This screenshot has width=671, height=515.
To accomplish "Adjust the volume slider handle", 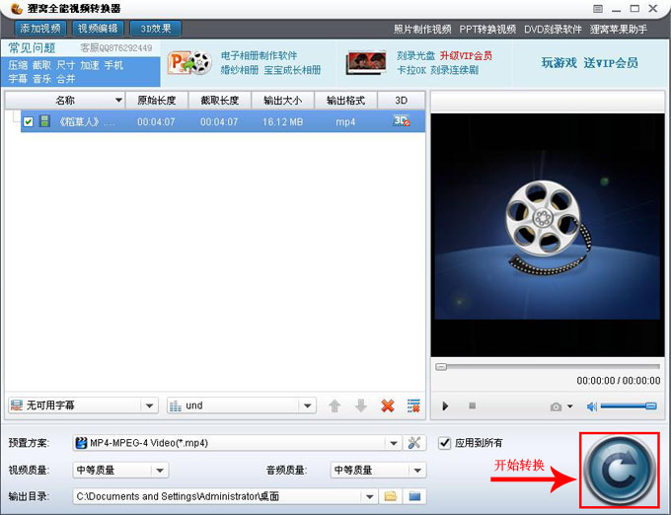I will pos(651,405).
